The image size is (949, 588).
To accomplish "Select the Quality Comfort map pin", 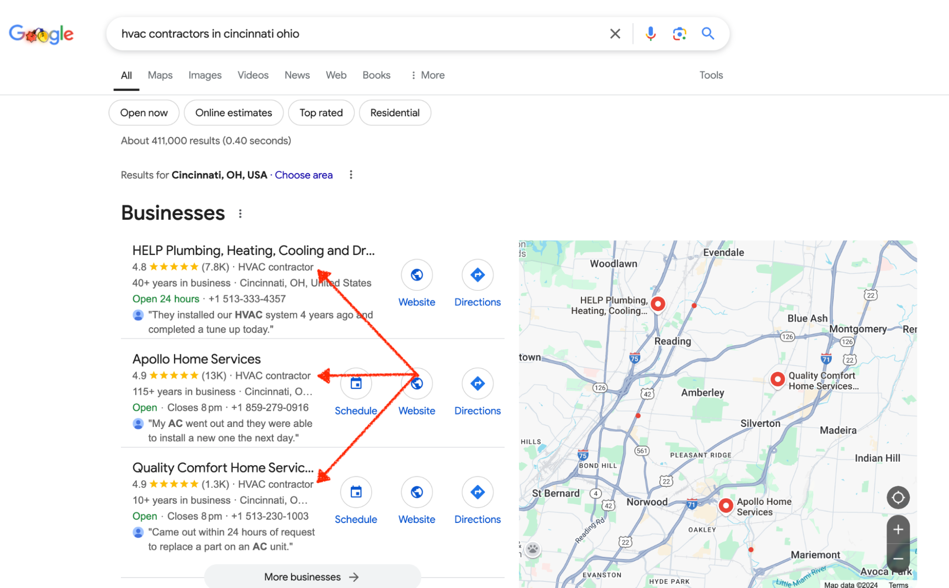I will coord(777,379).
